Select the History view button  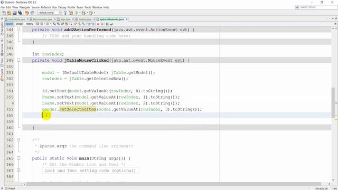pos(30,24)
